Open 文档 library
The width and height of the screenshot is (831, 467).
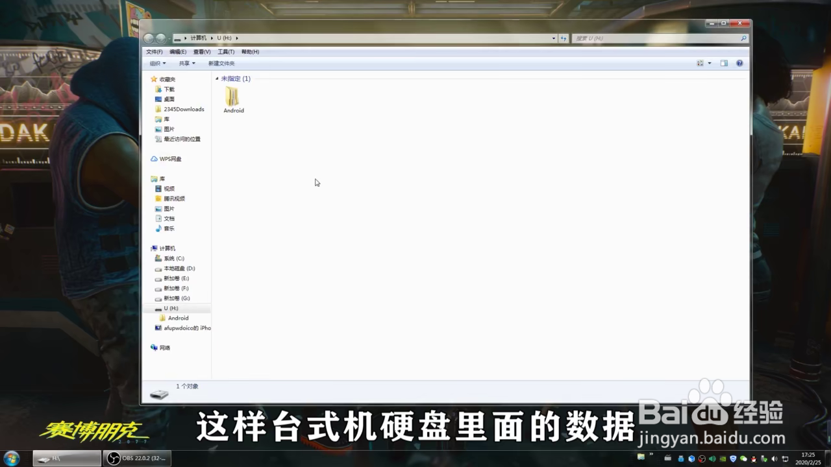tap(165, 219)
